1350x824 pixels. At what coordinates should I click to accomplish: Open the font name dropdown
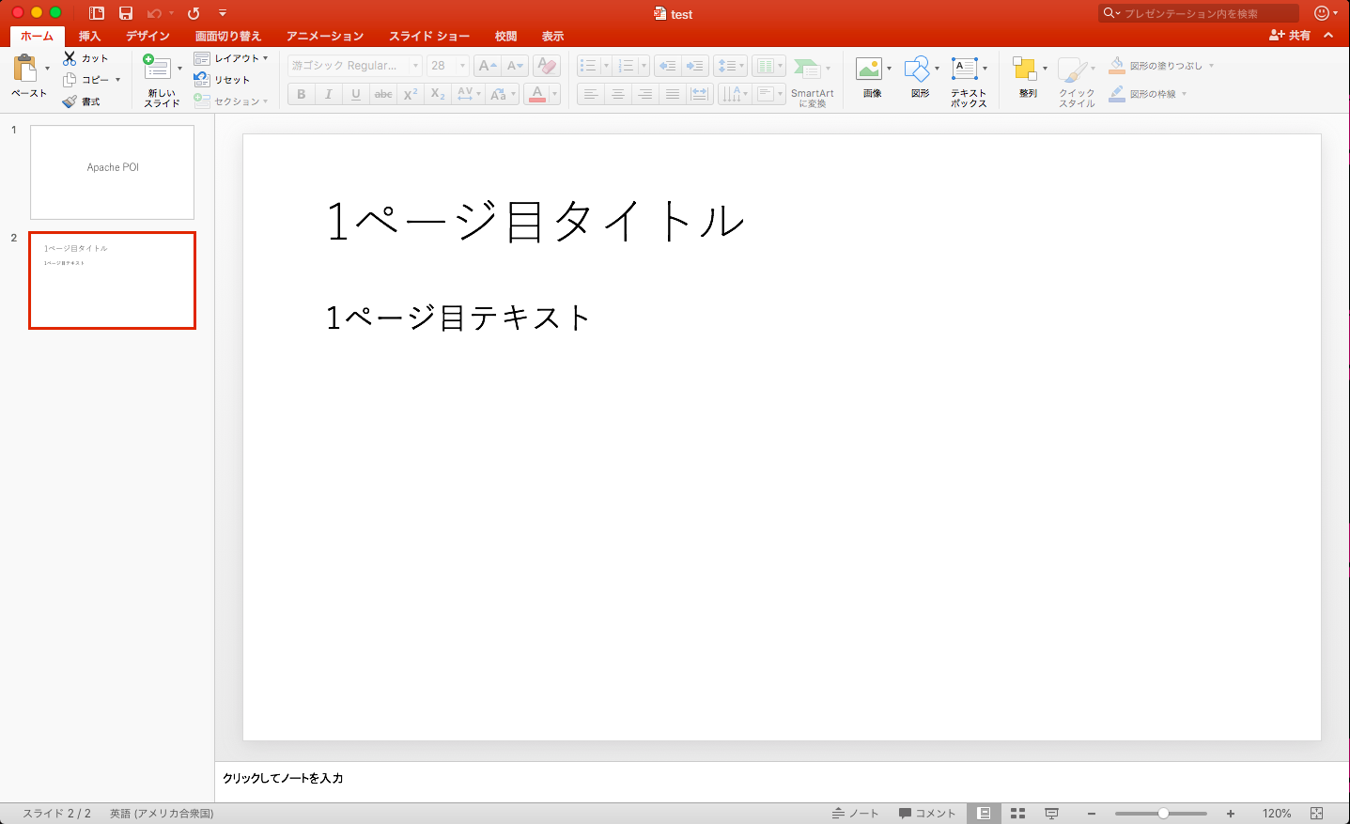pos(415,66)
